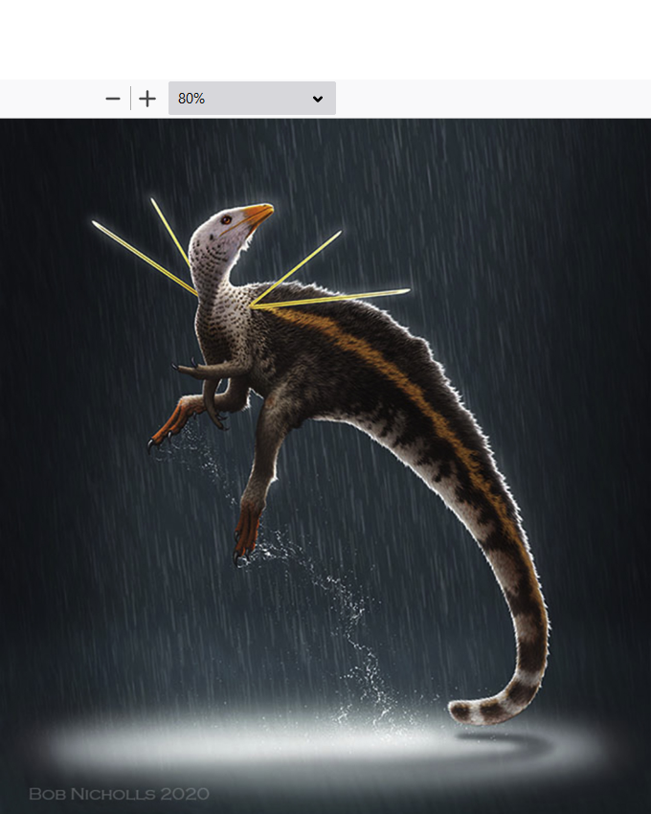Image resolution: width=651 pixels, height=814 pixels.
Task: Click the plus zoom in icon
Action: [x=146, y=99]
